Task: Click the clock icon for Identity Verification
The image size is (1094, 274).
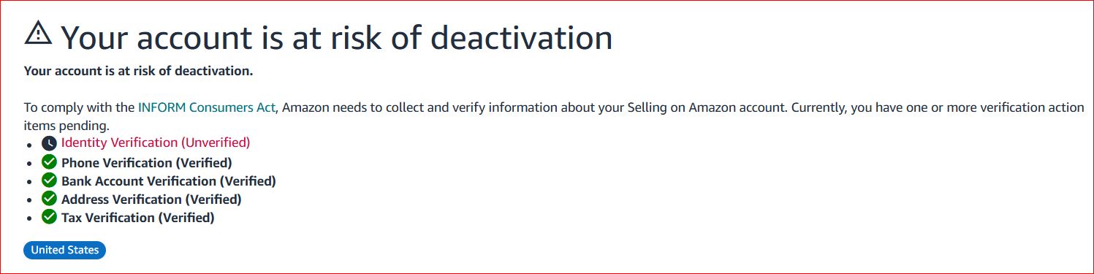Action: pyautogui.click(x=49, y=144)
